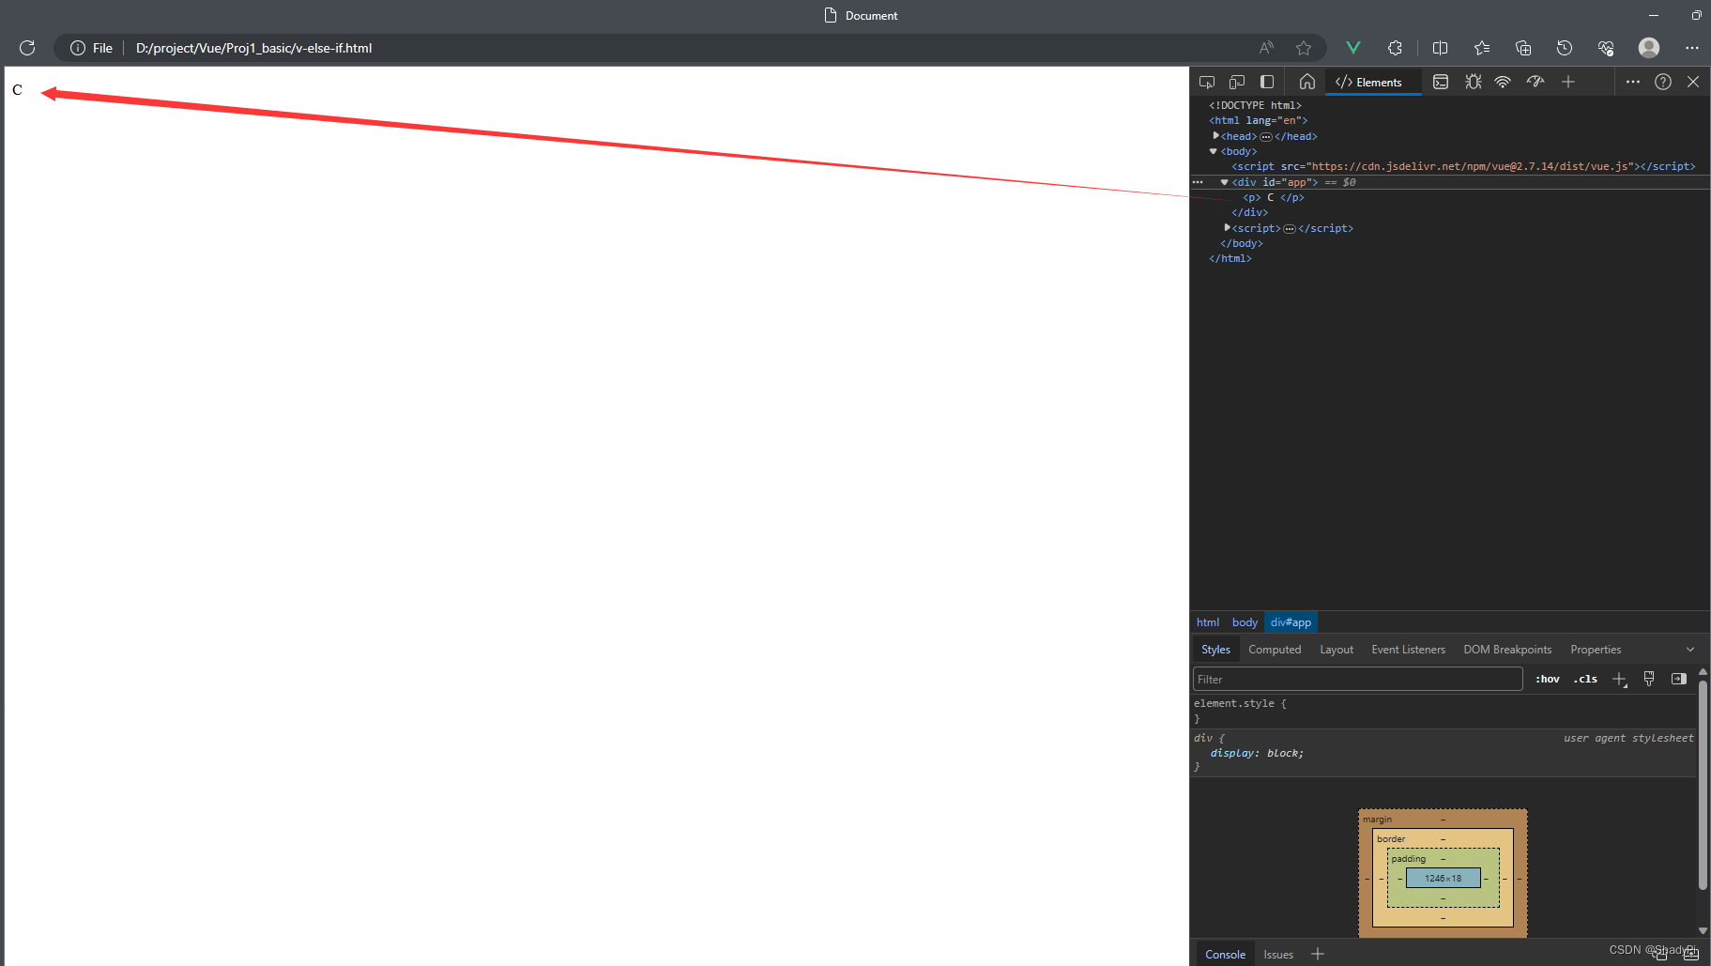The image size is (1711, 966).
Task: Select body in the breadcrumb
Action: click(x=1245, y=622)
